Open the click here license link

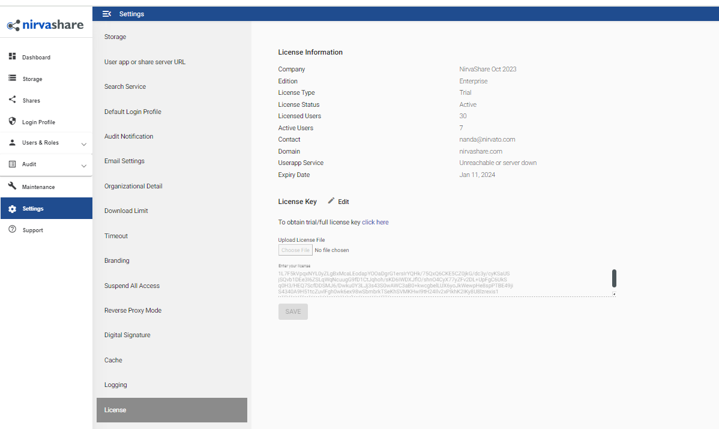(x=375, y=222)
